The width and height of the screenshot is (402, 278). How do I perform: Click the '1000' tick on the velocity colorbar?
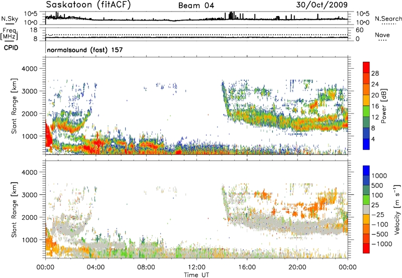tap(379, 176)
